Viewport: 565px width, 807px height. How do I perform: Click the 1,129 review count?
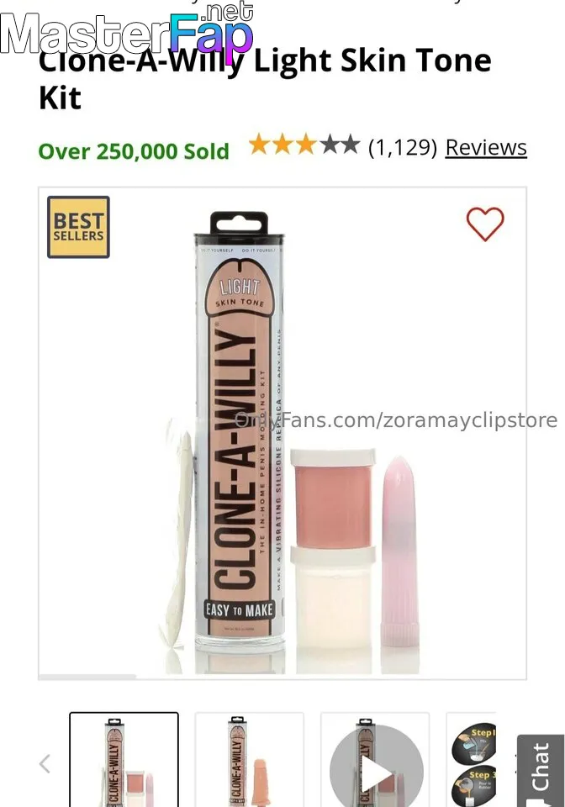pyautogui.click(x=403, y=148)
